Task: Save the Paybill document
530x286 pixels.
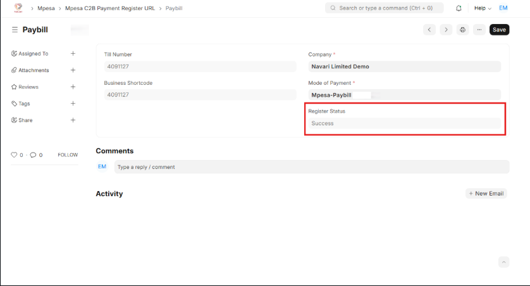Action: click(x=499, y=30)
